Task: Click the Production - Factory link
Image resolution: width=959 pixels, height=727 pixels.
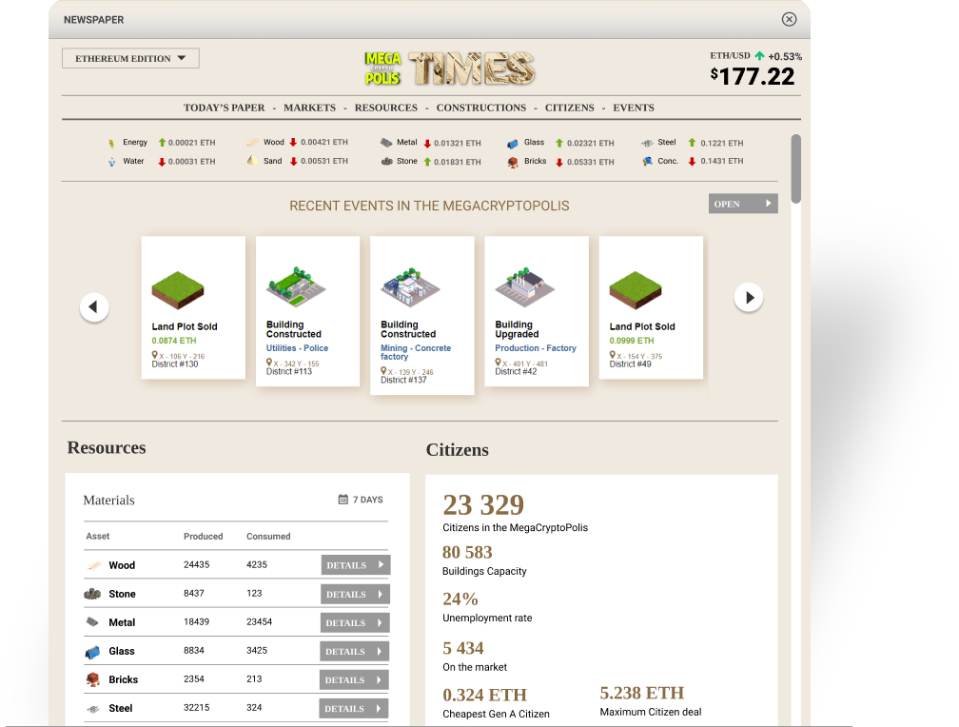Action: click(x=536, y=347)
